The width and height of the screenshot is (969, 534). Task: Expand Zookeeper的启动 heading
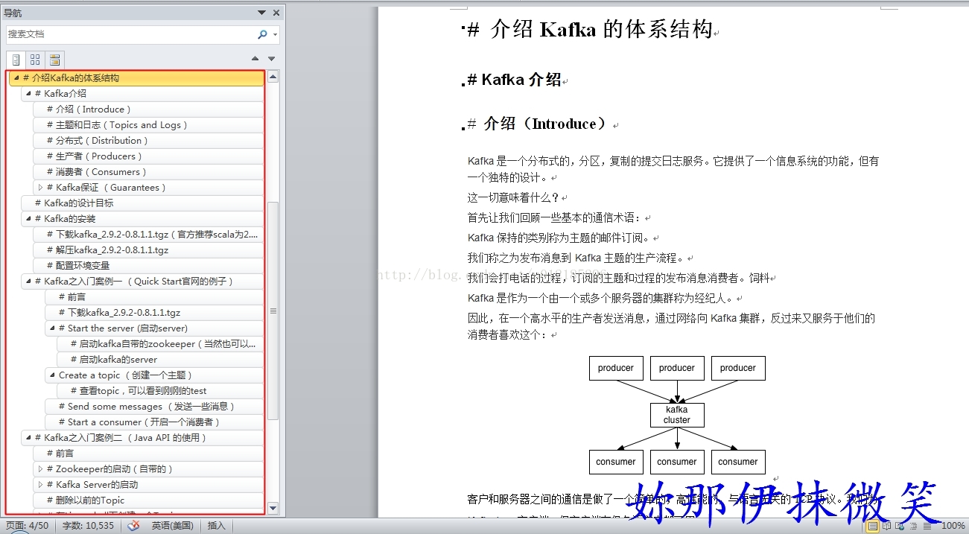click(x=40, y=469)
